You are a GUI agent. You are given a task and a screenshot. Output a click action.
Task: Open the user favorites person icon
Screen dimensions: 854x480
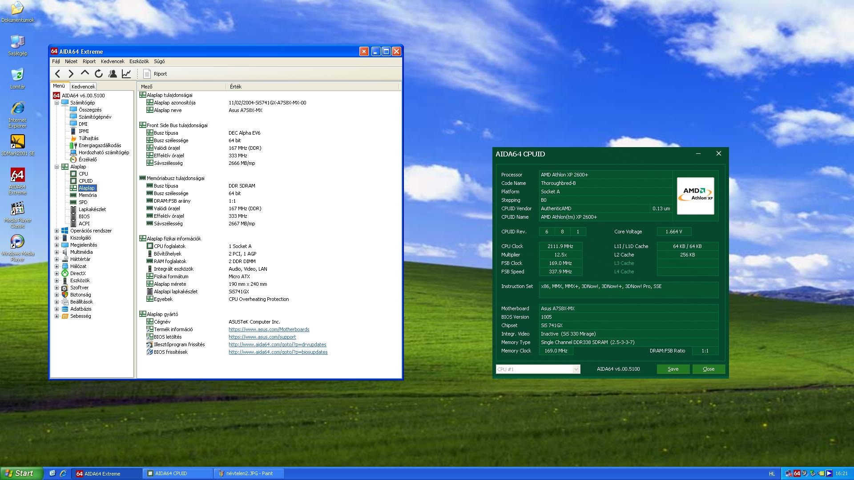pos(113,74)
